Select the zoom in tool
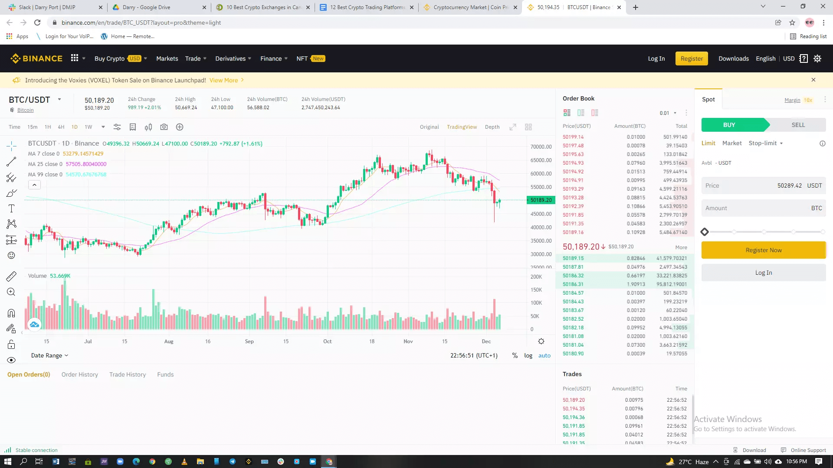Viewport: 833px width, 468px height. pyautogui.click(x=11, y=292)
